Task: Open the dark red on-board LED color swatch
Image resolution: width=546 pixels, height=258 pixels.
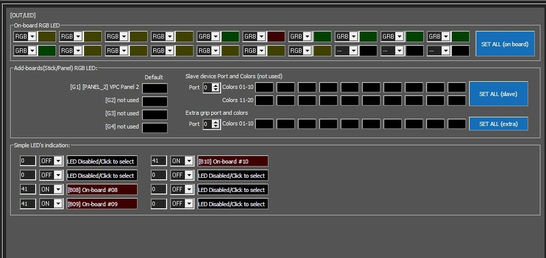Action: point(276,37)
